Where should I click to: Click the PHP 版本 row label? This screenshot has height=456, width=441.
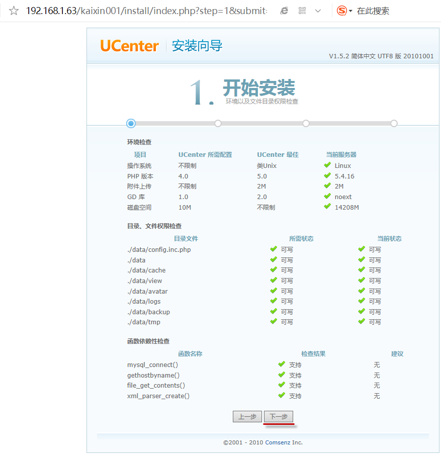click(140, 176)
